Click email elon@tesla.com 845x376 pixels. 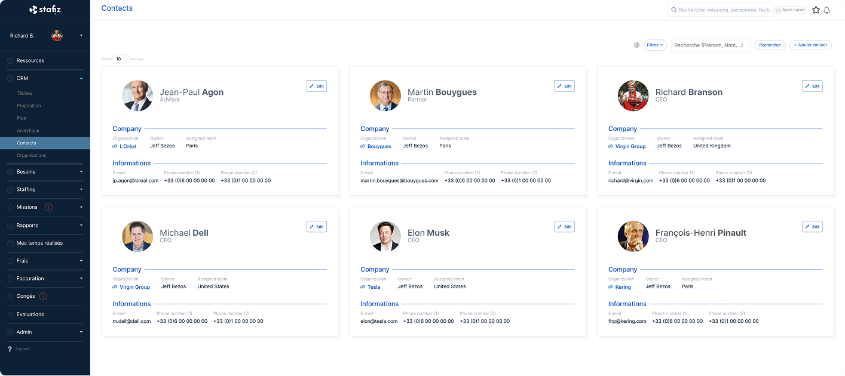tap(379, 321)
